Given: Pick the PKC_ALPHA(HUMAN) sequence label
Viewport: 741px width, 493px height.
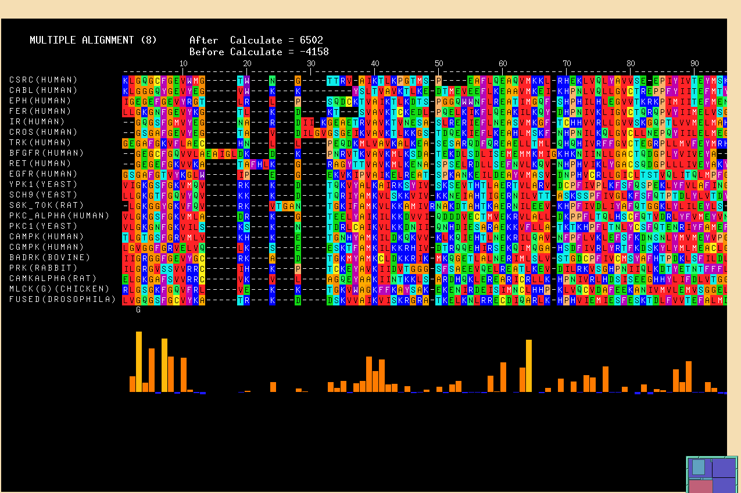Looking at the screenshot, I should [59, 215].
